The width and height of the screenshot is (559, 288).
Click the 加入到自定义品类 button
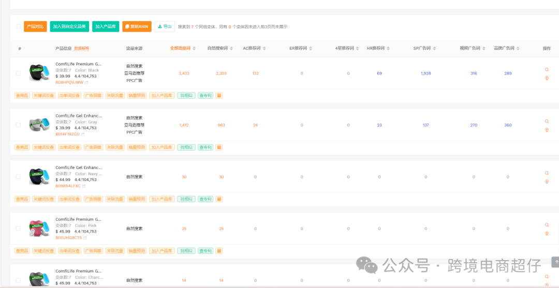point(69,26)
